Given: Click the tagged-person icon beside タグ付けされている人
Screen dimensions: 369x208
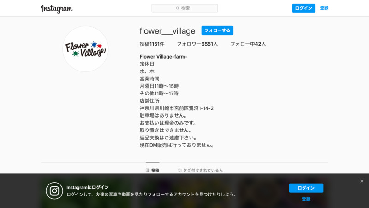Looking at the screenshot, I should click(179, 171).
